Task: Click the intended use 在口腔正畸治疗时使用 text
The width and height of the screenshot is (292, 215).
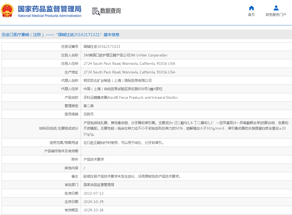Action: (x=123, y=143)
